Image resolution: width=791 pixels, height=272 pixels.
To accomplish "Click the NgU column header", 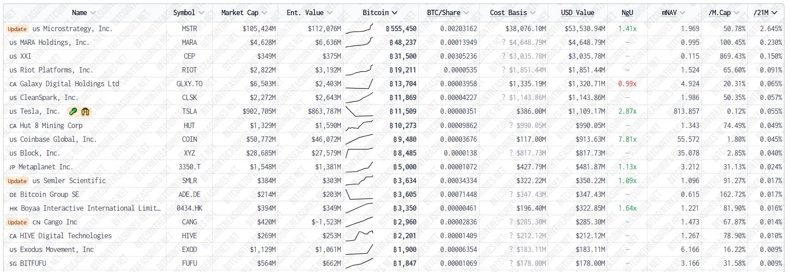I will point(627,13).
